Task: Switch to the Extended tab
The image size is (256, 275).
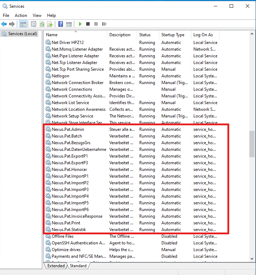Action: coord(56,266)
